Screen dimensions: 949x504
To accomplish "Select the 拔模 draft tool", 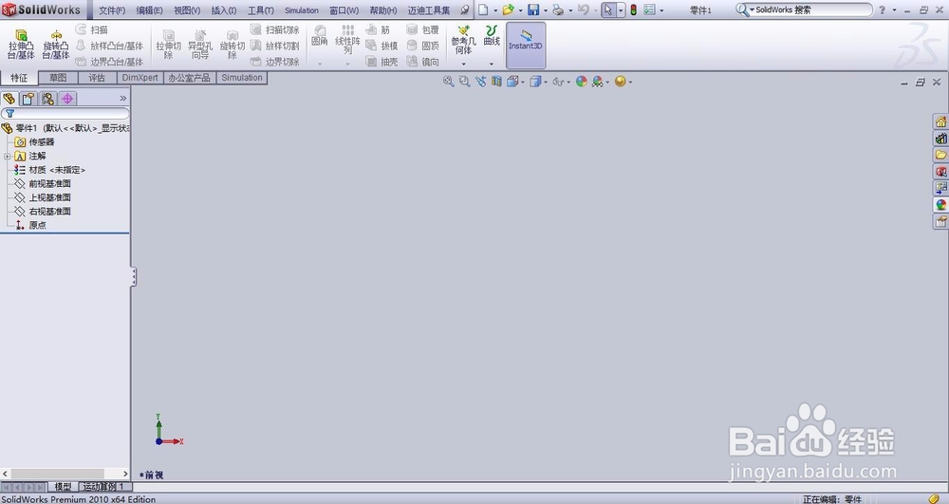I will point(381,46).
